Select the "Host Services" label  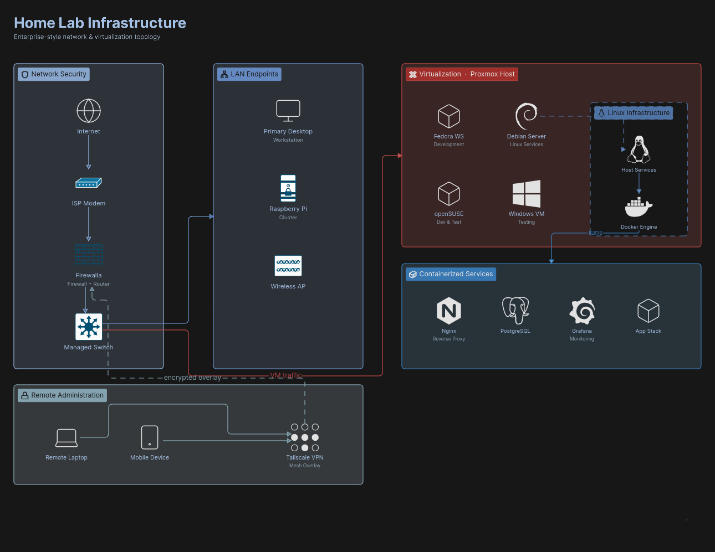(x=639, y=170)
